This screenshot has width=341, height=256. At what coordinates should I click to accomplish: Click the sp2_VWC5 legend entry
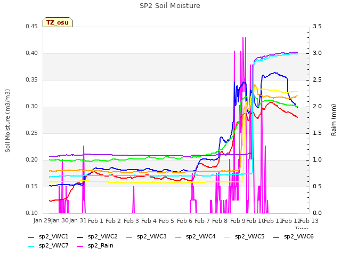click(x=245, y=237)
